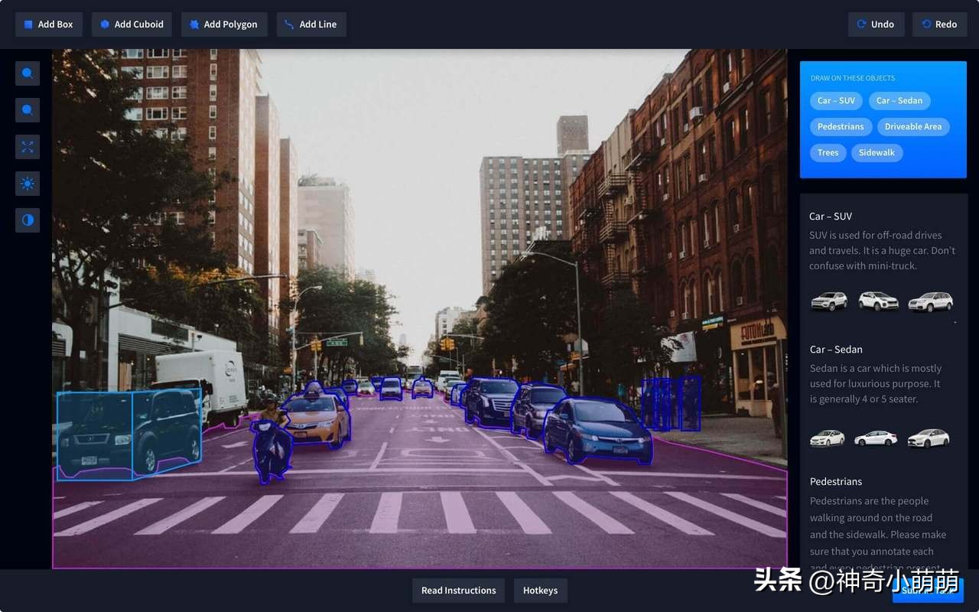Select the yellow taxi polygon annotation
This screenshot has height=612, width=979.
pos(317,417)
